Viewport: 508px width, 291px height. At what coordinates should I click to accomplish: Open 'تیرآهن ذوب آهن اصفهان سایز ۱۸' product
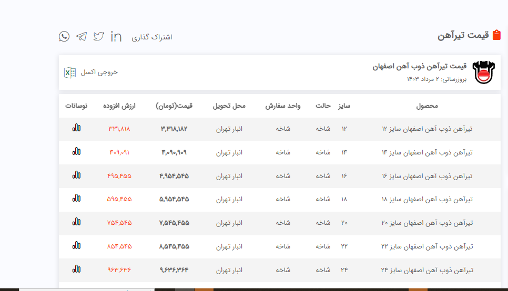click(427, 200)
